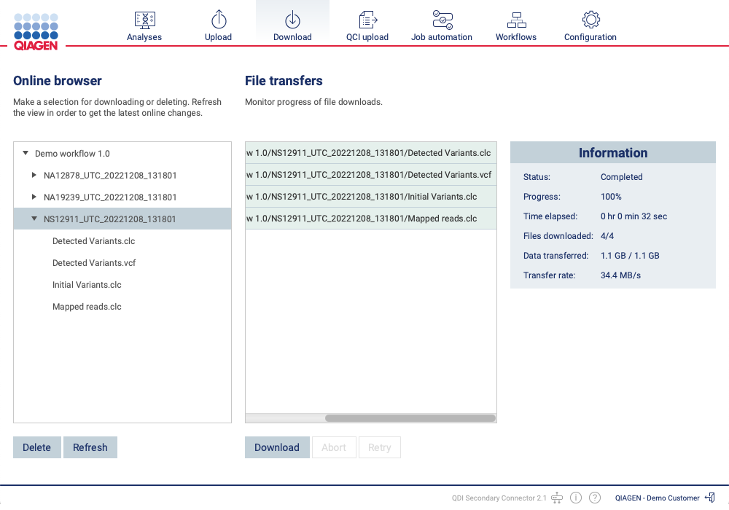The image size is (729, 510).
Task: Expand the NA19239_UTC_20221208_131801 node
Action: tap(34, 197)
